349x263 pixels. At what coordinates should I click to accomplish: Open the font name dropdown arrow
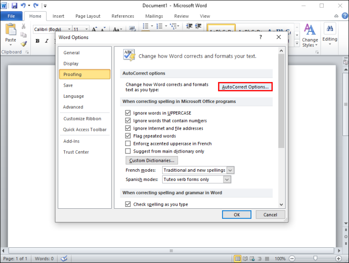69,29
